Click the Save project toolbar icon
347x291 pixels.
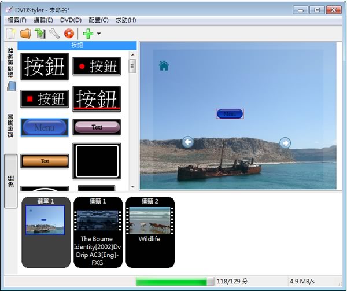tap(39, 34)
